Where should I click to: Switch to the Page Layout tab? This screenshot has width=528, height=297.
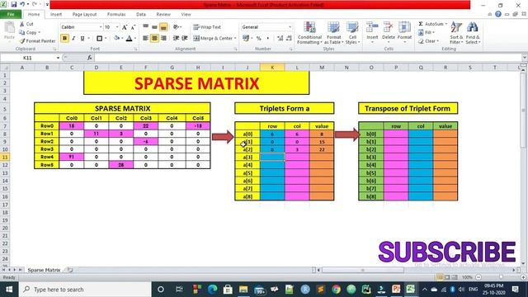(x=84, y=14)
